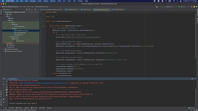
Task: Open Wi-Fi status in macOS menu bar
Action: [x=174, y=1]
